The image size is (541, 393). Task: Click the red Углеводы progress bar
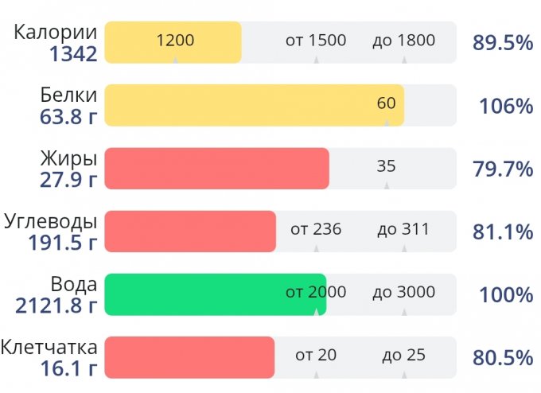tap(190, 231)
